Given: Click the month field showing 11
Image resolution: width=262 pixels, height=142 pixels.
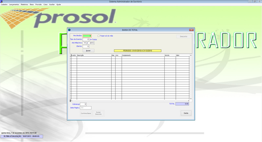Looking at the screenshot, I should 85,43.
